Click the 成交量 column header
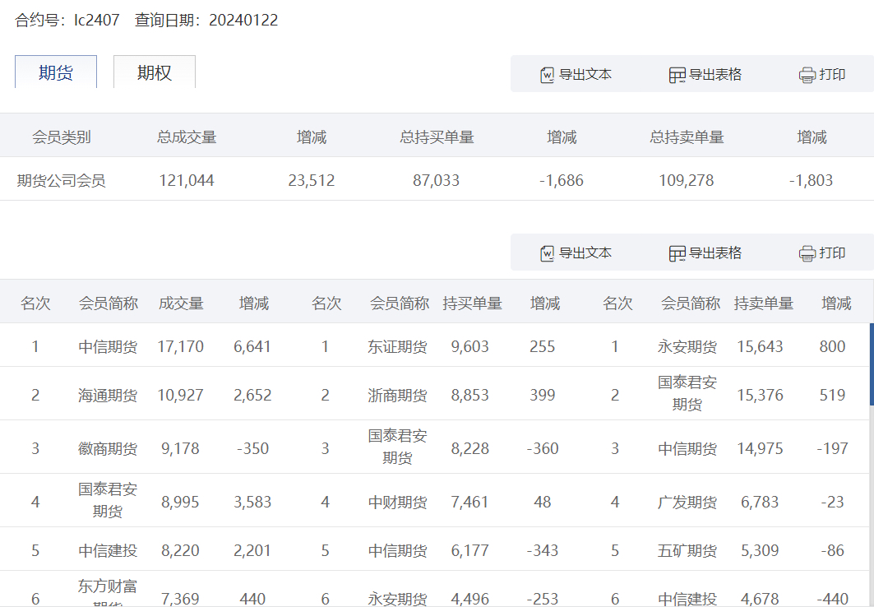This screenshot has width=874, height=607. coord(181,303)
